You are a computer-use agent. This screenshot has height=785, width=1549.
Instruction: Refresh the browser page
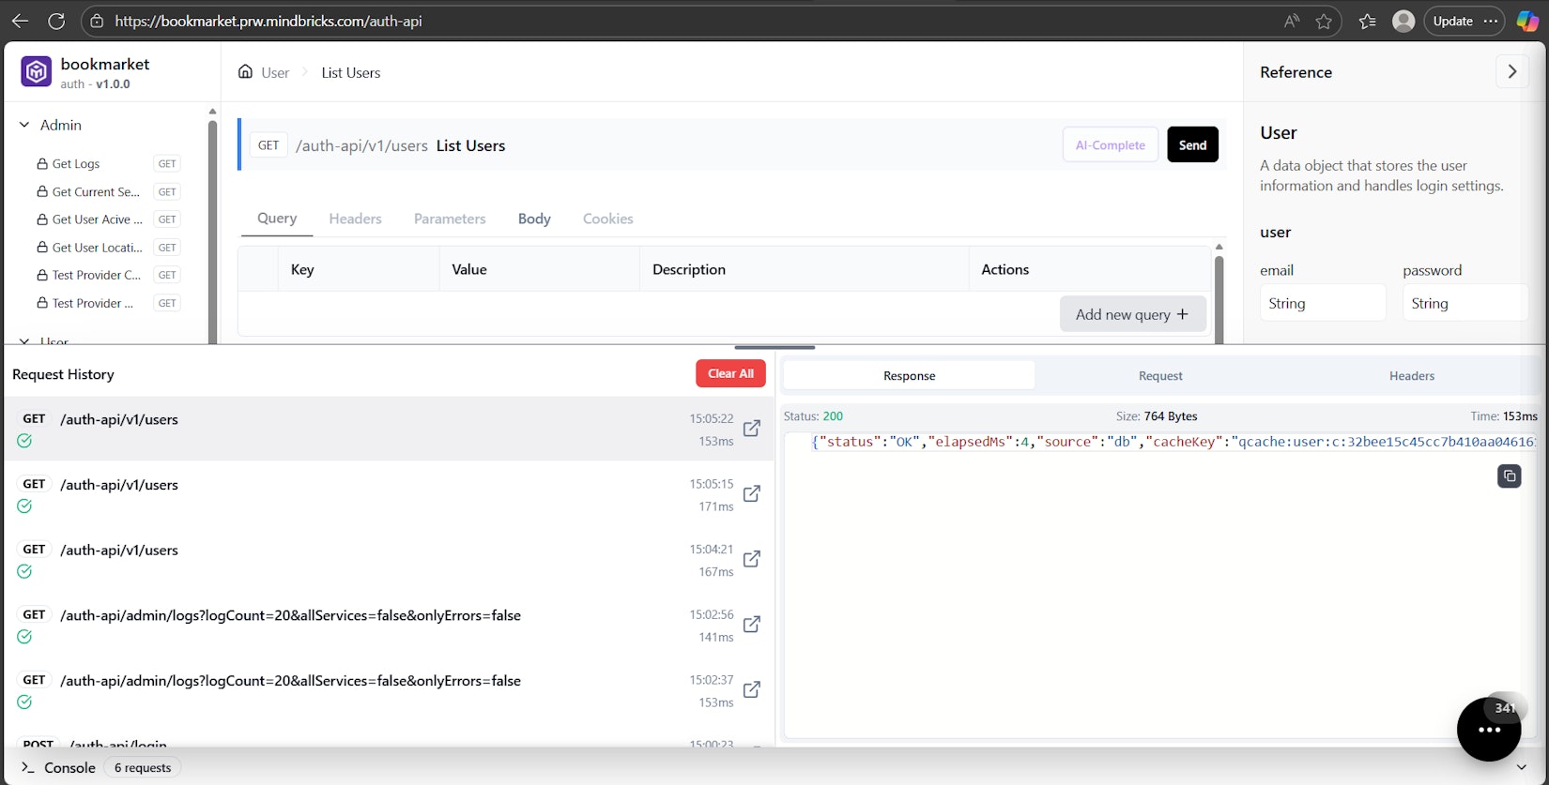[x=56, y=21]
